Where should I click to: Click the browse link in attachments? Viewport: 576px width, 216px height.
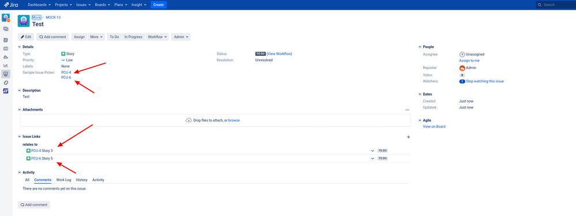[234, 120]
